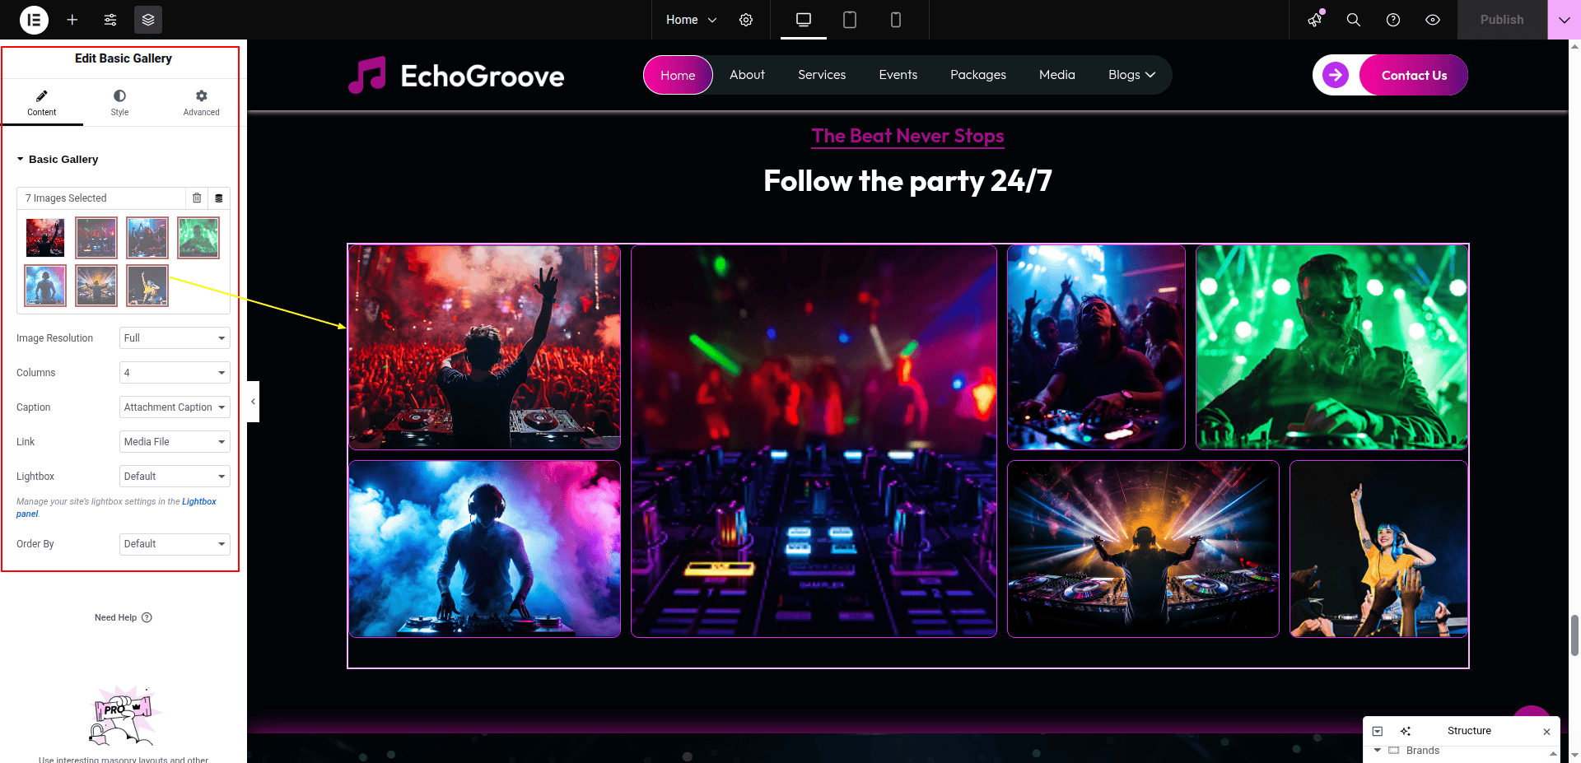This screenshot has height=763, width=1581.
Task: Toggle the Structure layers icon
Action: point(148,20)
